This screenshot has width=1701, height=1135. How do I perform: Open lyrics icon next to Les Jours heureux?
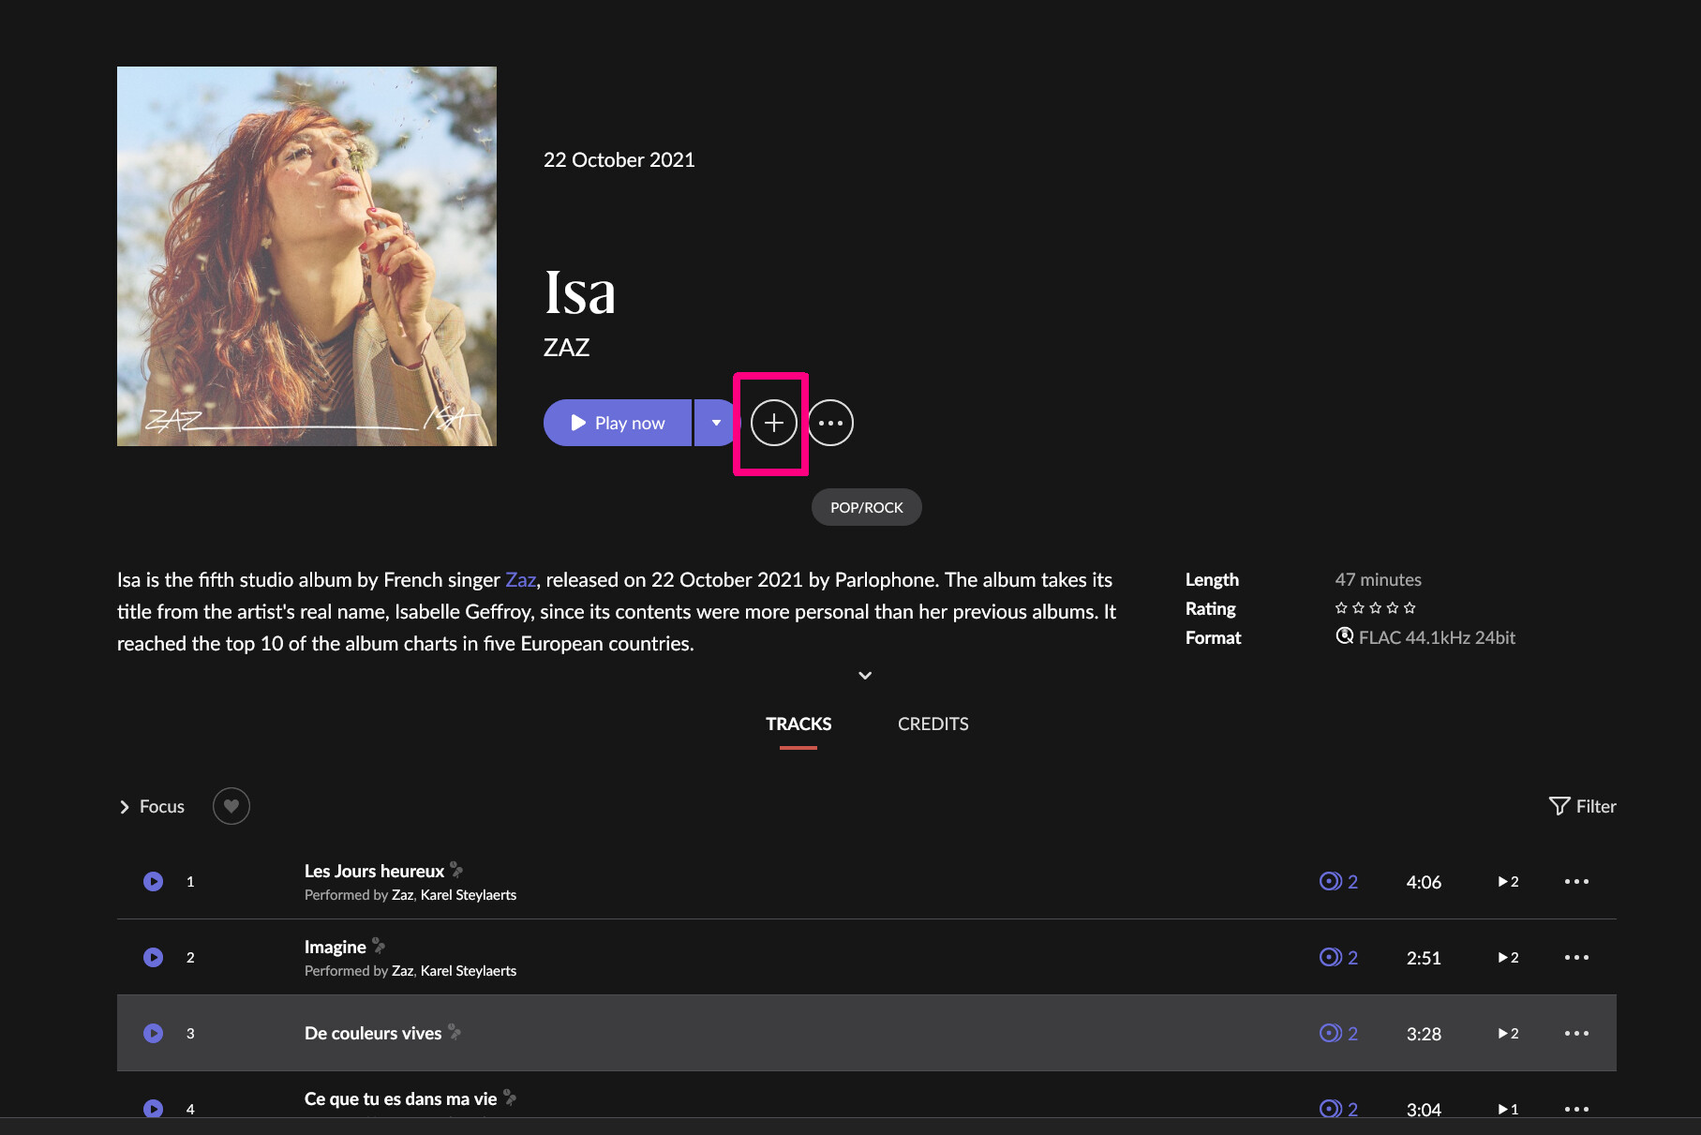456,870
